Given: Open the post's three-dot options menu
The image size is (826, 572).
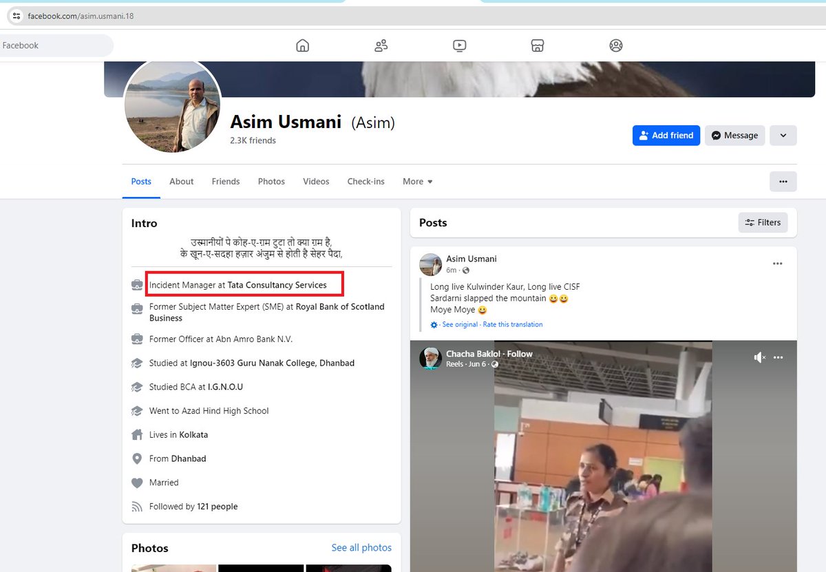Looking at the screenshot, I should [778, 264].
